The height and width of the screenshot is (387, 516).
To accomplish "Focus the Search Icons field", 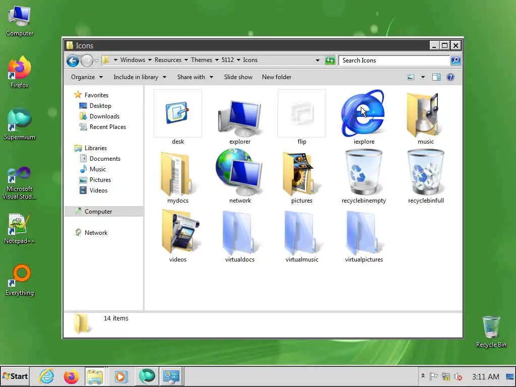I will click(394, 60).
